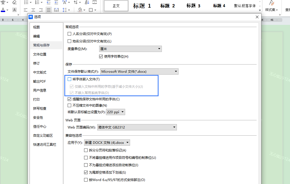
Task: Click the font color A swatch
Action: click(x=3, y=10)
